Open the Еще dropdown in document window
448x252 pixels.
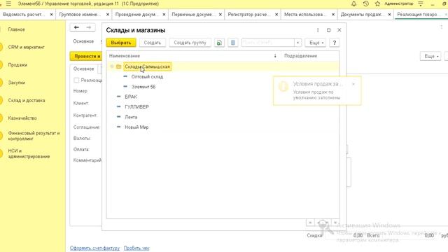click(x=430, y=56)
